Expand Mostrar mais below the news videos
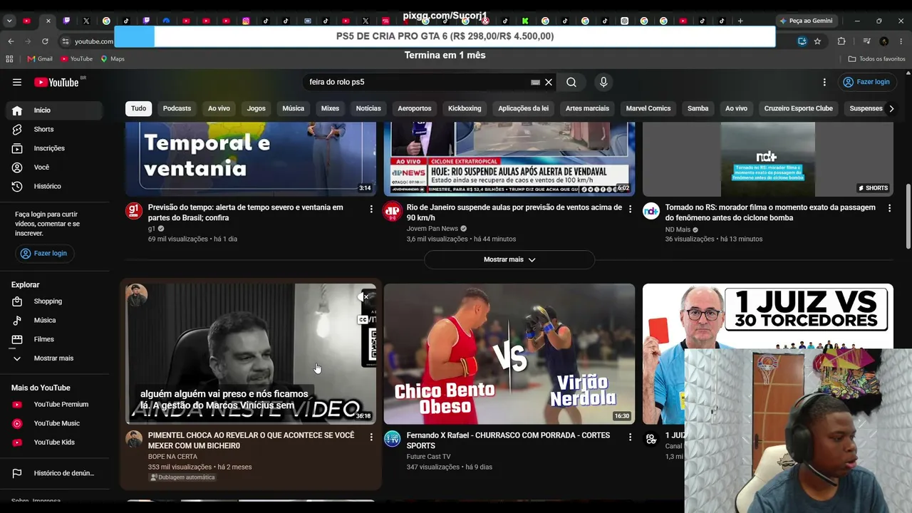 point(509,259)
